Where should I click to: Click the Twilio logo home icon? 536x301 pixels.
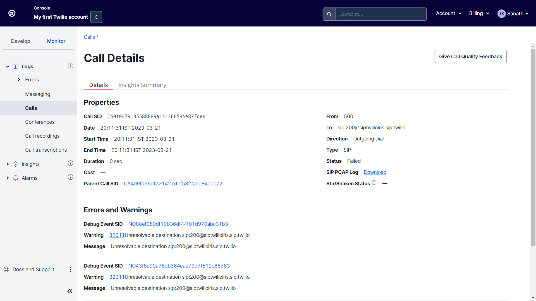12,13
